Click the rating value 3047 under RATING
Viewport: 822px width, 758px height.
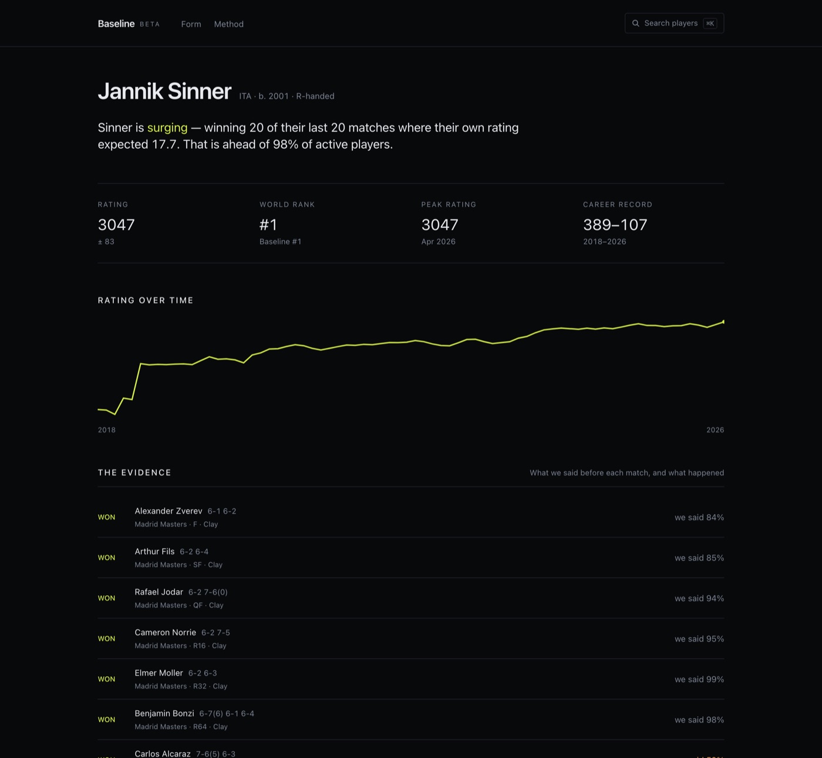coord(116,224)
